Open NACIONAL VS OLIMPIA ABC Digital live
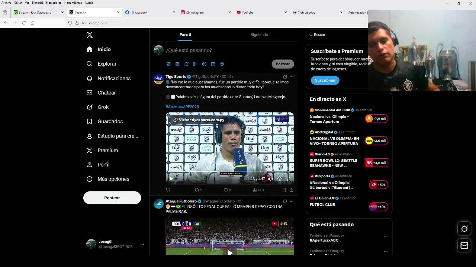The height and width of the screenshot is (267, 476). click(x=334, y=141)
